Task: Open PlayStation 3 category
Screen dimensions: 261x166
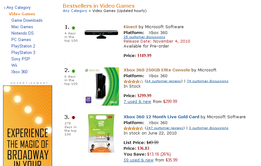Action: (23, 52)
